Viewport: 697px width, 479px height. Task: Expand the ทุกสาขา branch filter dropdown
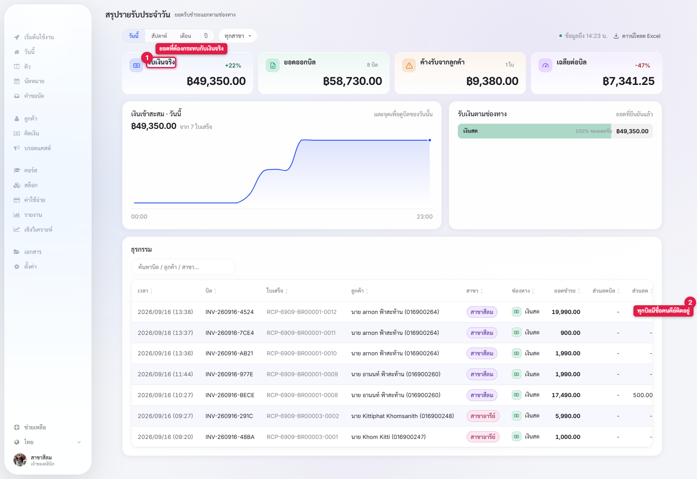pyautogui.click(x=238, y=36)
